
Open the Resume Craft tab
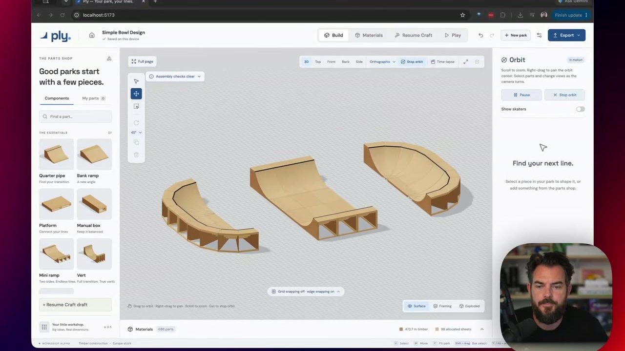(x=413, y=35)
